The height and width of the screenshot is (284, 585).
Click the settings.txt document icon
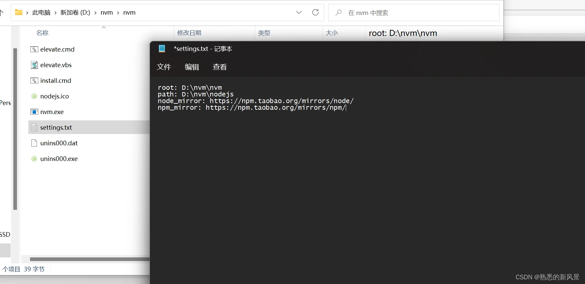click(34, 128)
